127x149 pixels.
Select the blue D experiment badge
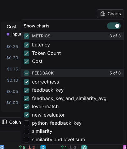(43, 147)
